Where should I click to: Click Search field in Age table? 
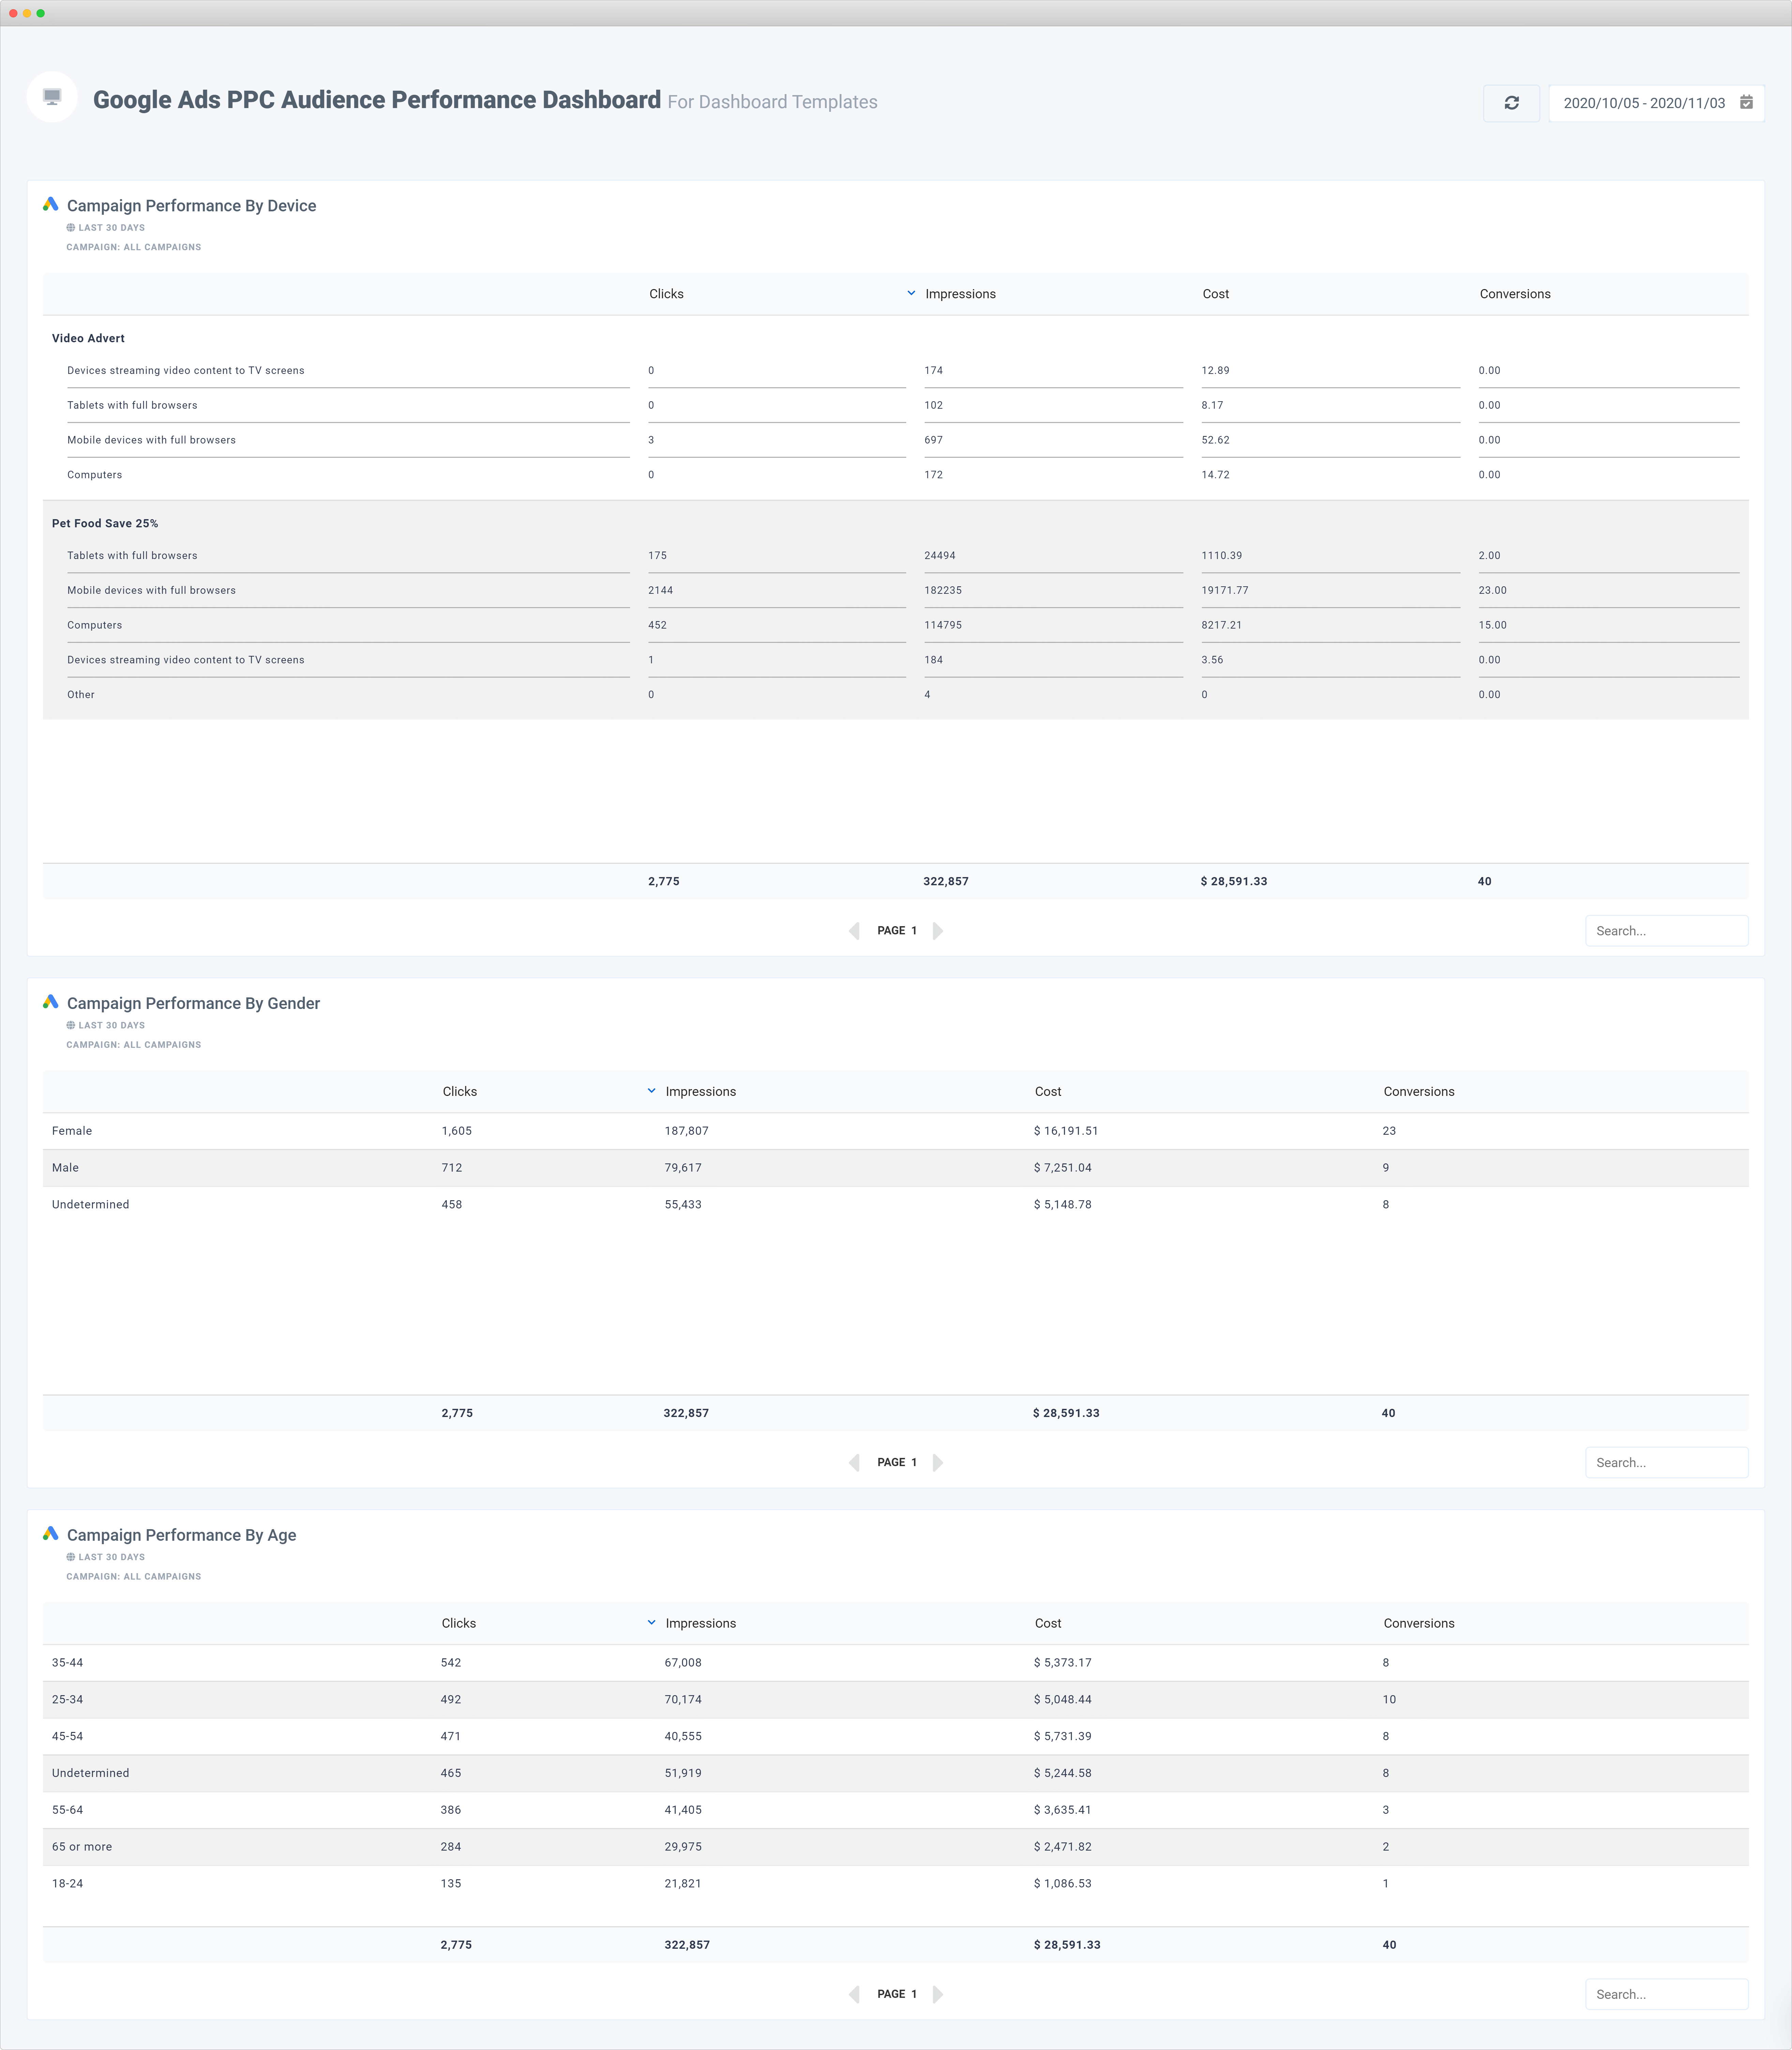(x=1667, y=1994)
